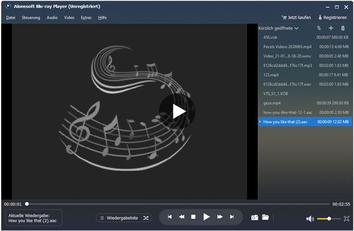Enter fullscreen mode via the corner icon
Screen dimensions: 354x231
coord(346,219)
